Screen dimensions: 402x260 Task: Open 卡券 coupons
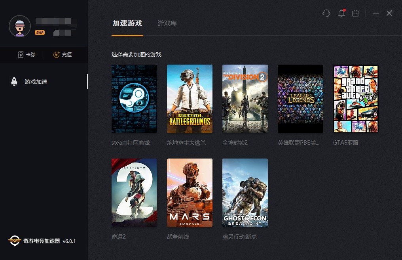[27, 54]
